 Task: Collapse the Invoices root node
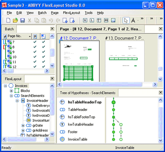[x=5, y=86]
